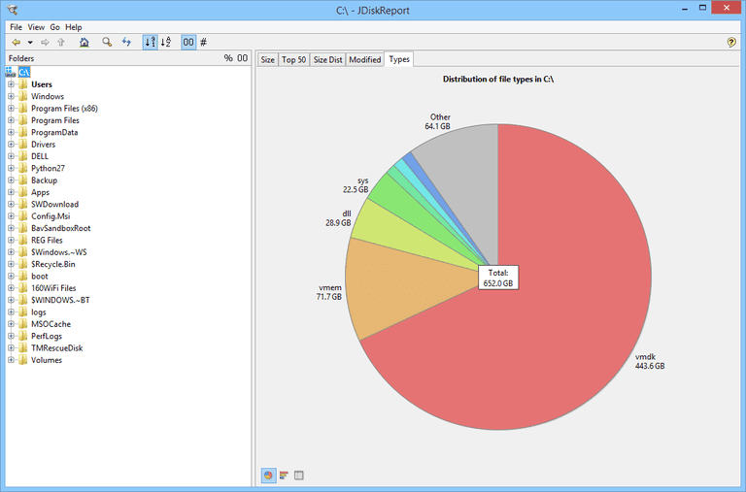
Task: Expand the ProgramData folder
Action: tap(11, 132)
